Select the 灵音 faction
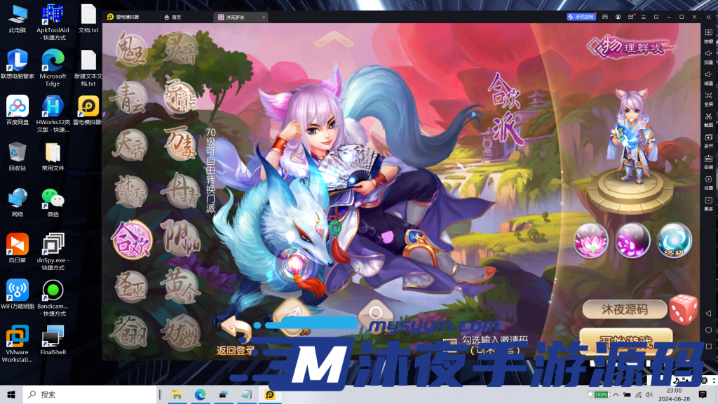This screenshot has height=404, width=718. [x=180, y=49]
